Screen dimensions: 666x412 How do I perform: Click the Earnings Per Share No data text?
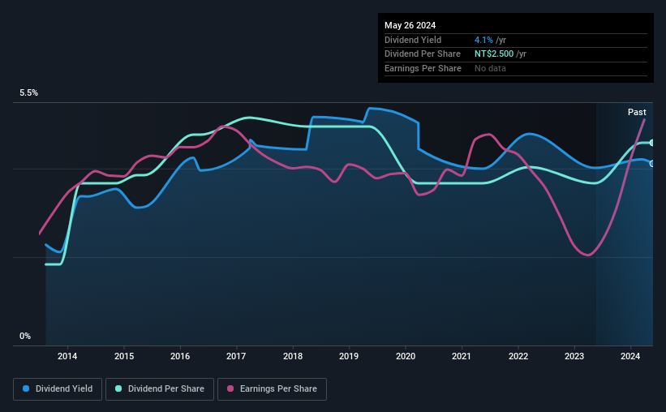click(490, 68)
